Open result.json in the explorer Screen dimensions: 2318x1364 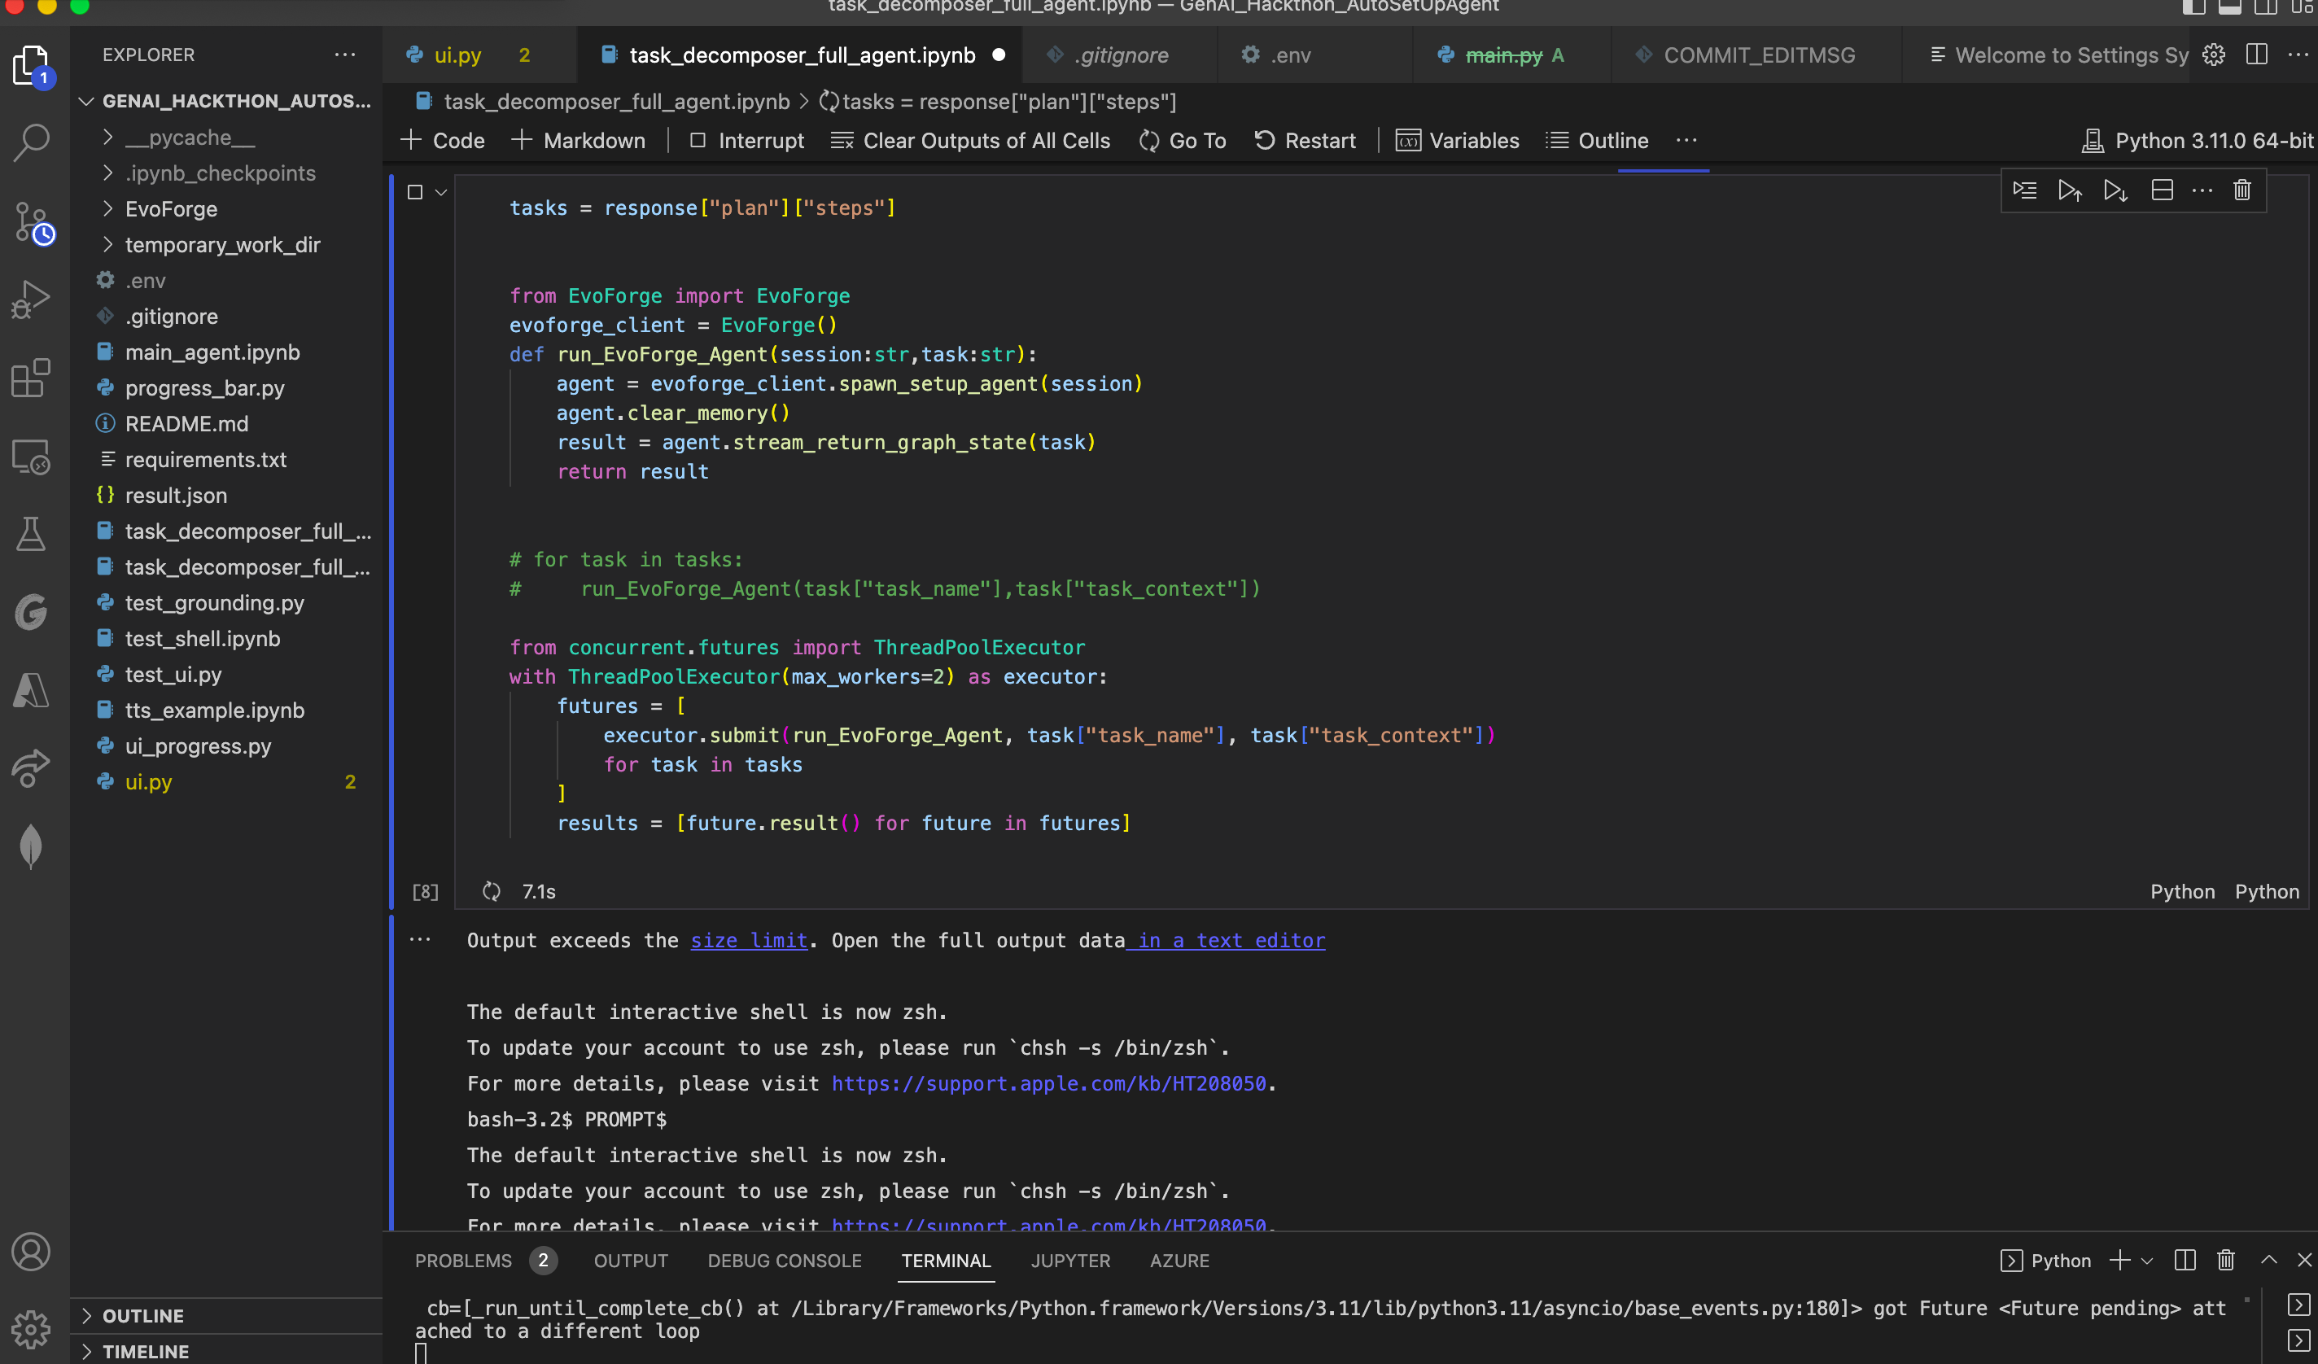pos(176,495)
